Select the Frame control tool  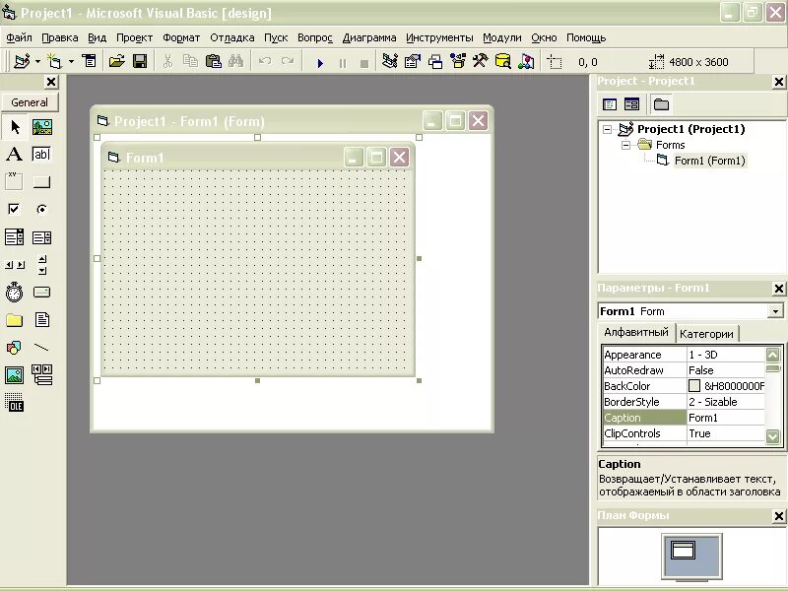tap(15, 181)
